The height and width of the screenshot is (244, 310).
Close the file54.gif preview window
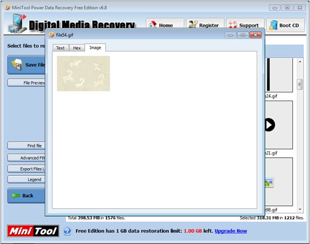point(255,35)
